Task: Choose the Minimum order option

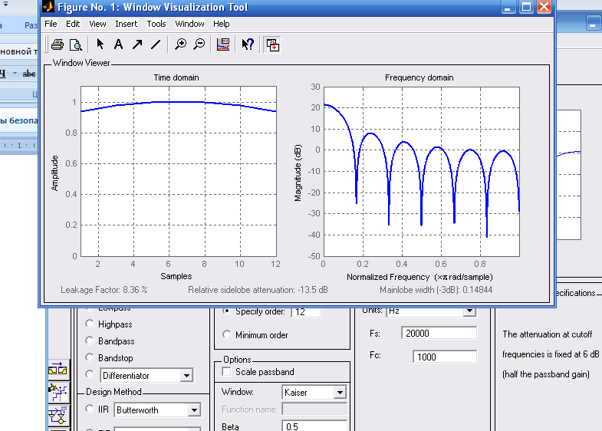Action: pyautogui.click(x=226, y=335)
